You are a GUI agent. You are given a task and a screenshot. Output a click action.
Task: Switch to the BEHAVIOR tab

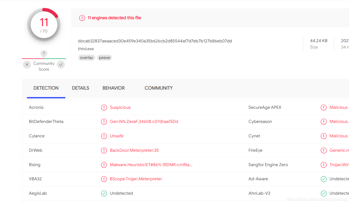114,88
